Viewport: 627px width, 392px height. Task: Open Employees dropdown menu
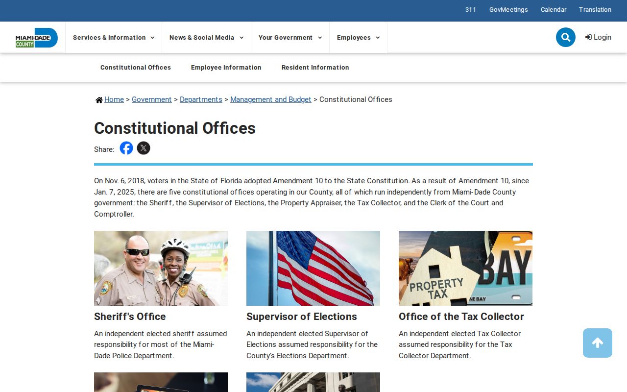click(x=359, y=38)
